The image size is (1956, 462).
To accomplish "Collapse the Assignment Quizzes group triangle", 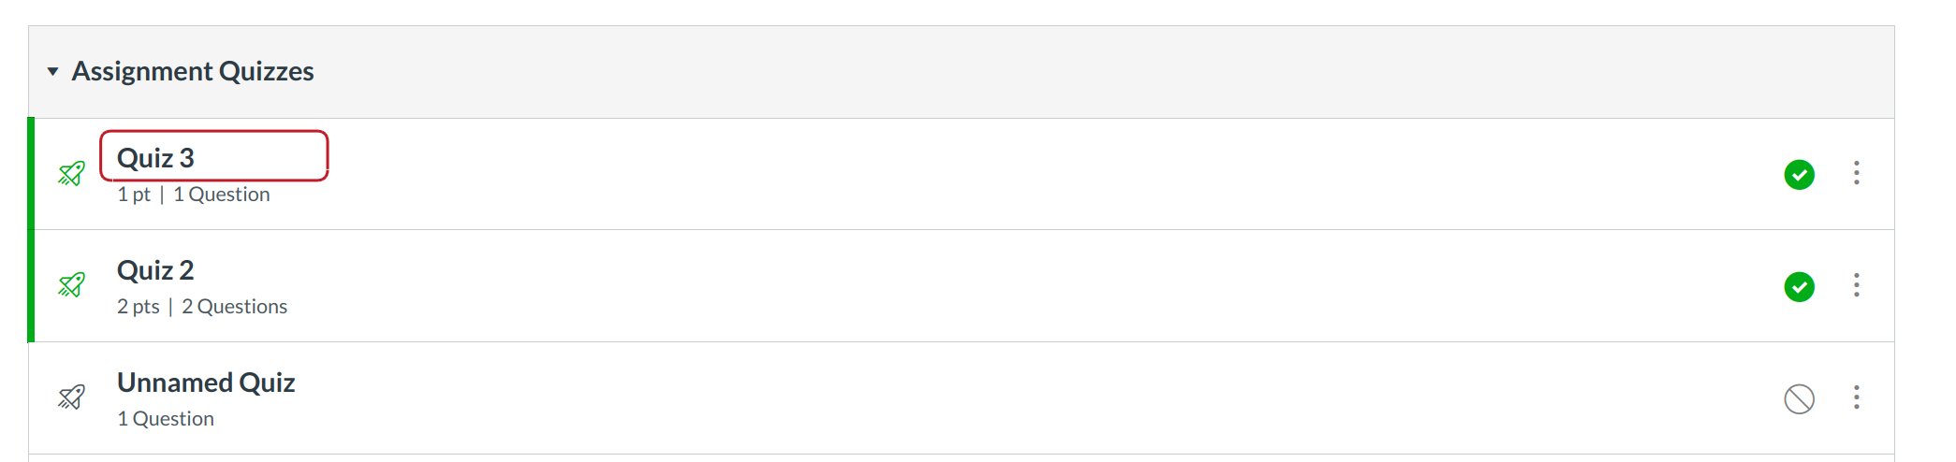I will [x=53, y=71].
